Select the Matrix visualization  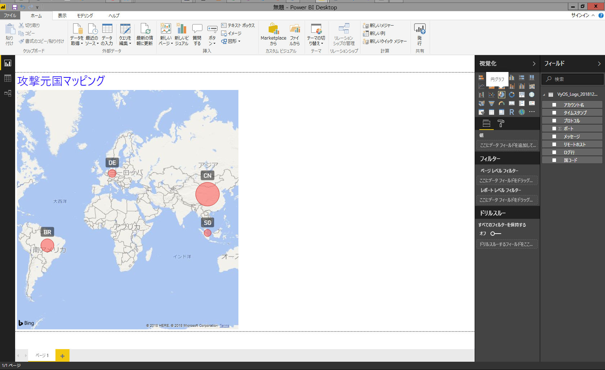501,112
